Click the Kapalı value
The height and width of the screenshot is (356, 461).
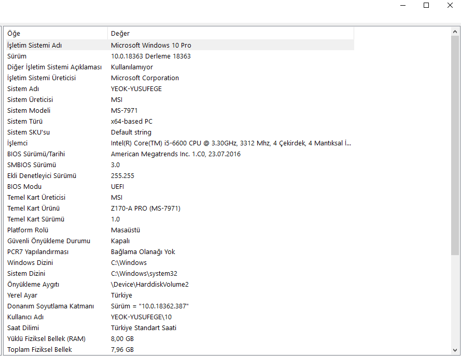coord(120,241)
